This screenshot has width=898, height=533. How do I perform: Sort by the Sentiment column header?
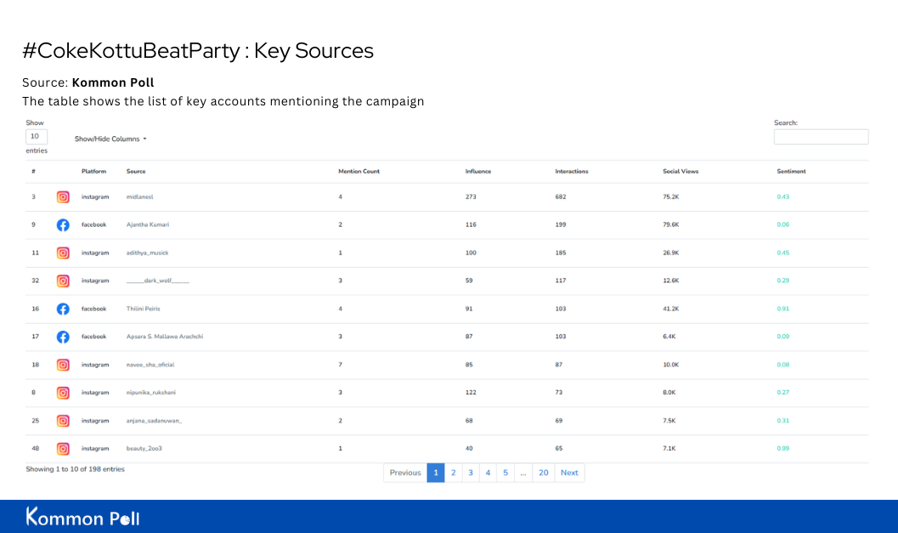791,172
